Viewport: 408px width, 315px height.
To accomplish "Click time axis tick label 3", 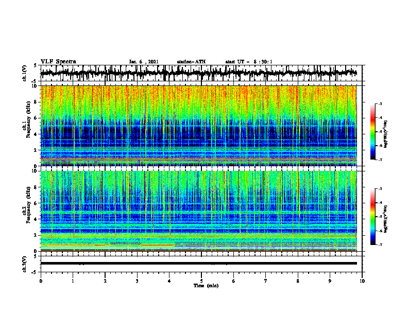I will point(137,281).
